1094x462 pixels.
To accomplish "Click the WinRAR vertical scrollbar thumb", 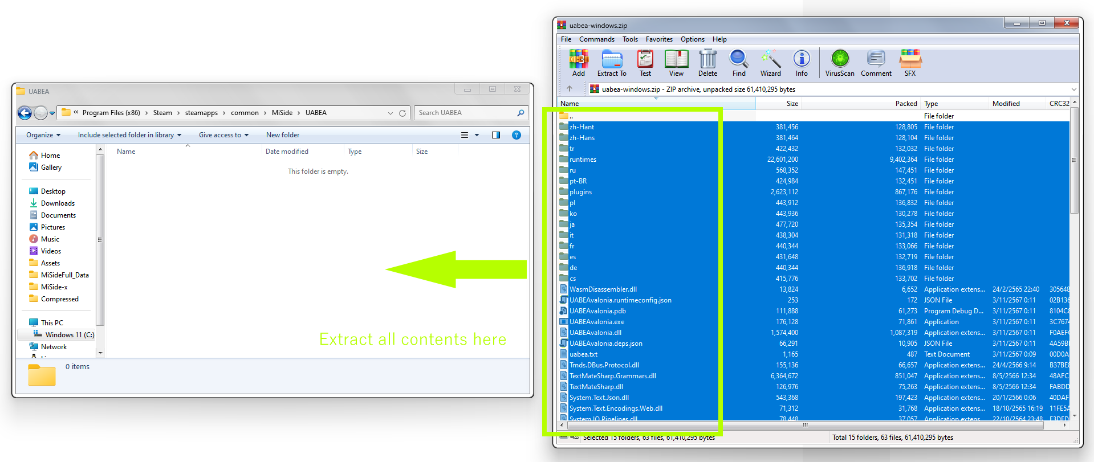I will [1075, 160].
